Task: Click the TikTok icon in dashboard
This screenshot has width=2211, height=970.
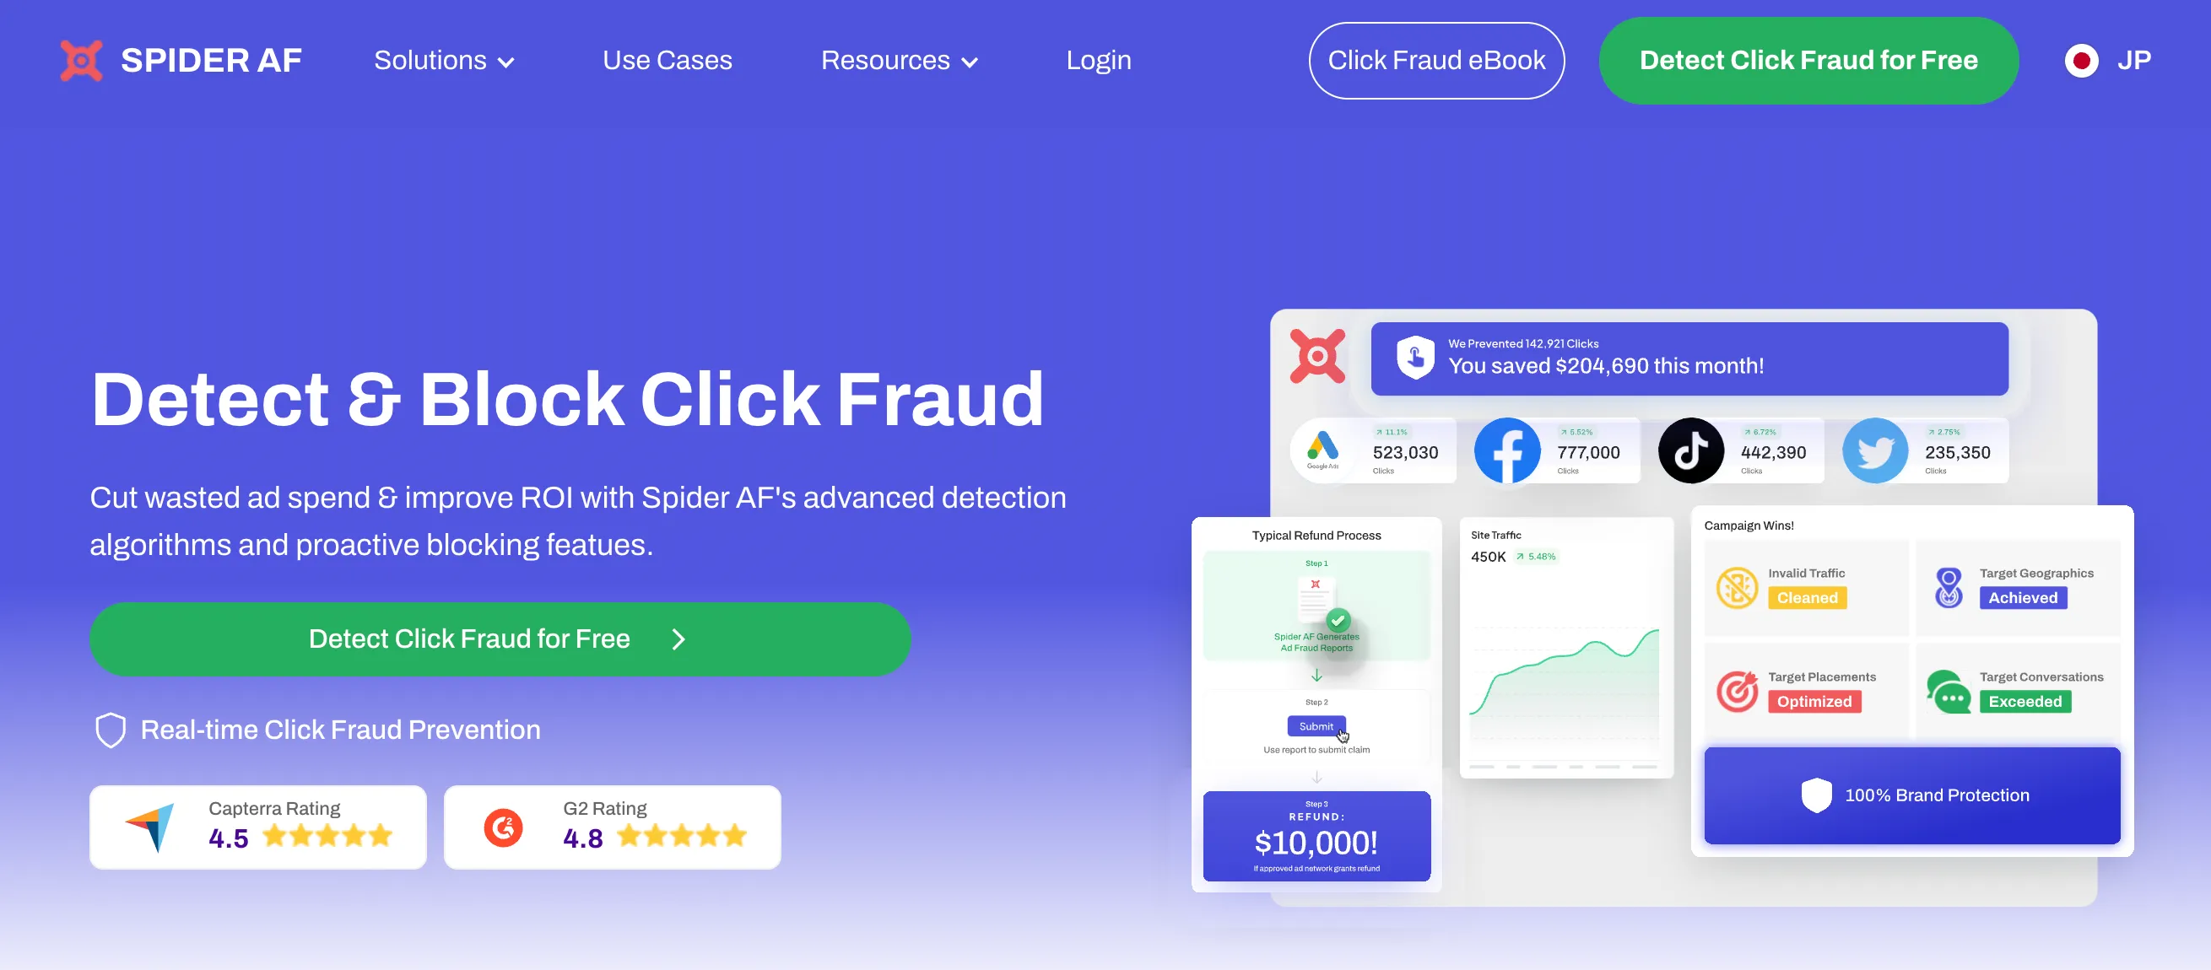Action: point(1690,450)
